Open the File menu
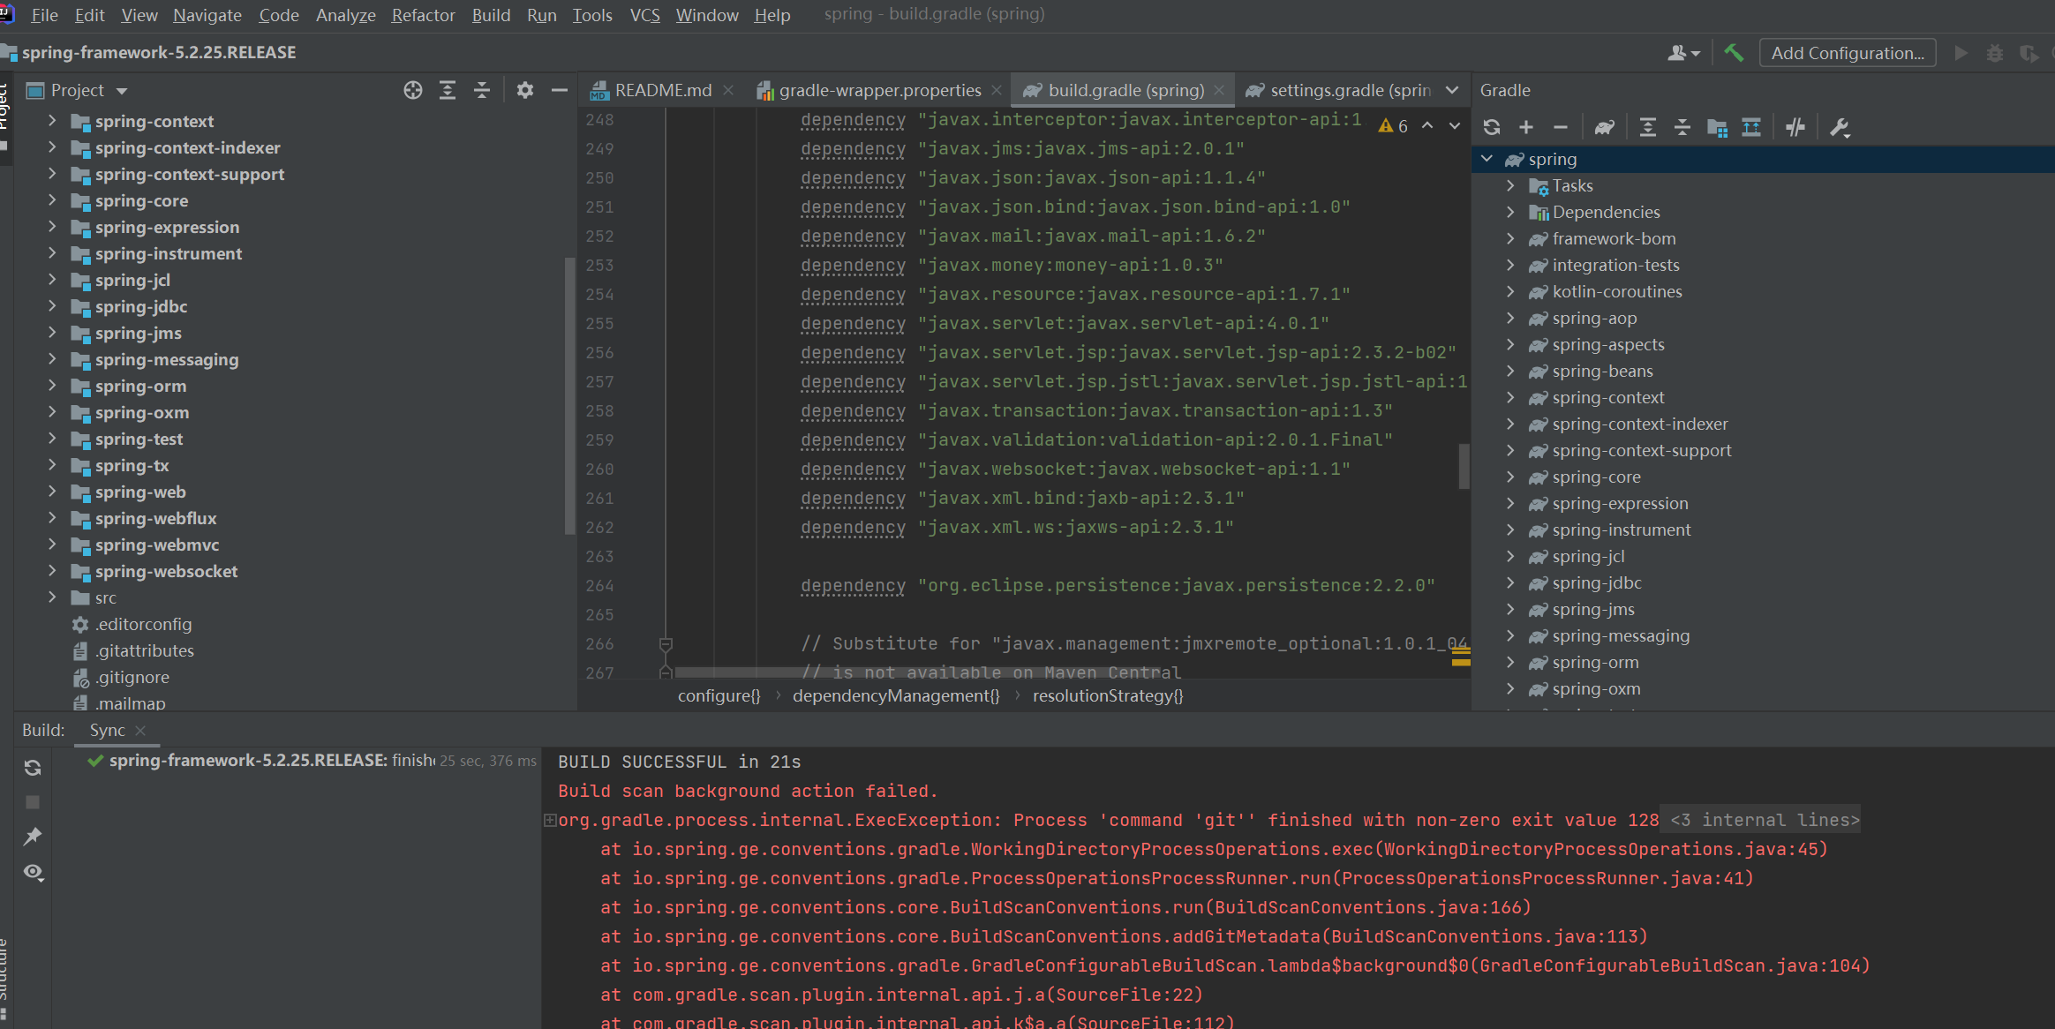The width and height of the screenshot is (2055, 1029). coord(44,15)
